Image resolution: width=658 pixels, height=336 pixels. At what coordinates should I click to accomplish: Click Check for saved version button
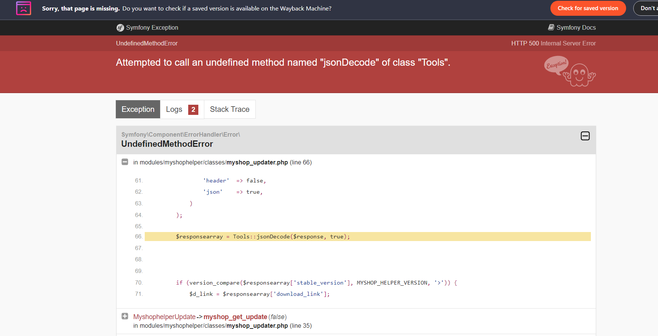coord(588,8)
